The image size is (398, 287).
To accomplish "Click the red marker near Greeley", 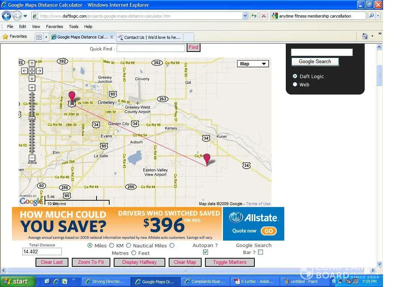I will click(x=72, y=96).
